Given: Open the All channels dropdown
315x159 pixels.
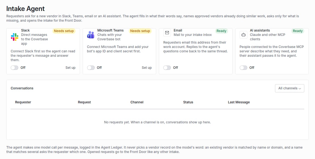Looking at the screenshot, I should point(290,88).
